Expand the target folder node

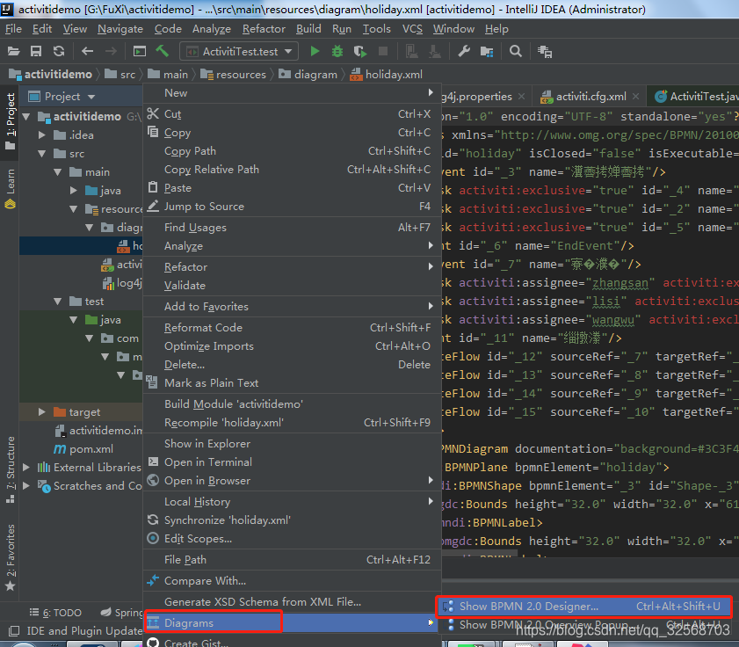coord(42,412)
